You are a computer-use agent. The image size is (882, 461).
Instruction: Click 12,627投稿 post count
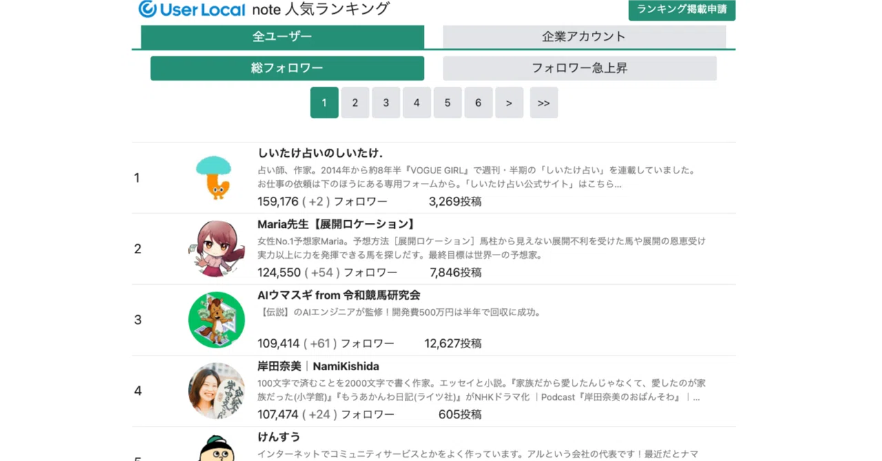coord(453,343)
